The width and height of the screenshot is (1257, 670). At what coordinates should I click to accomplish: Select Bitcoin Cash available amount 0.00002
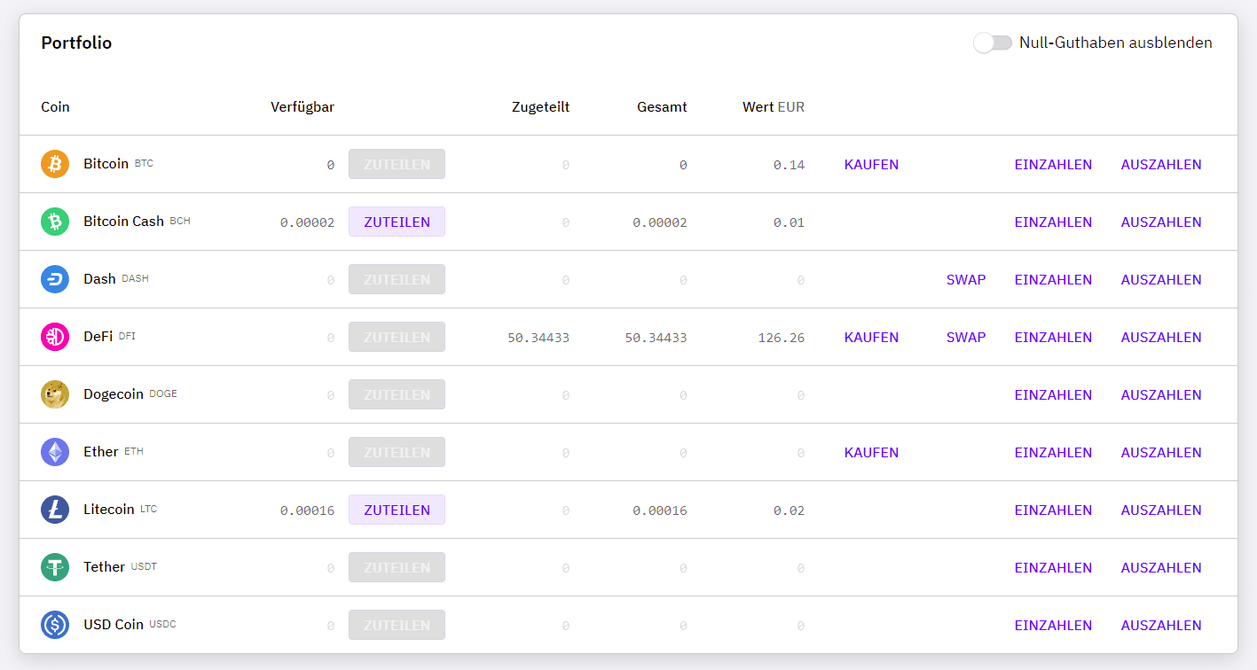click(x=307, y=222)
